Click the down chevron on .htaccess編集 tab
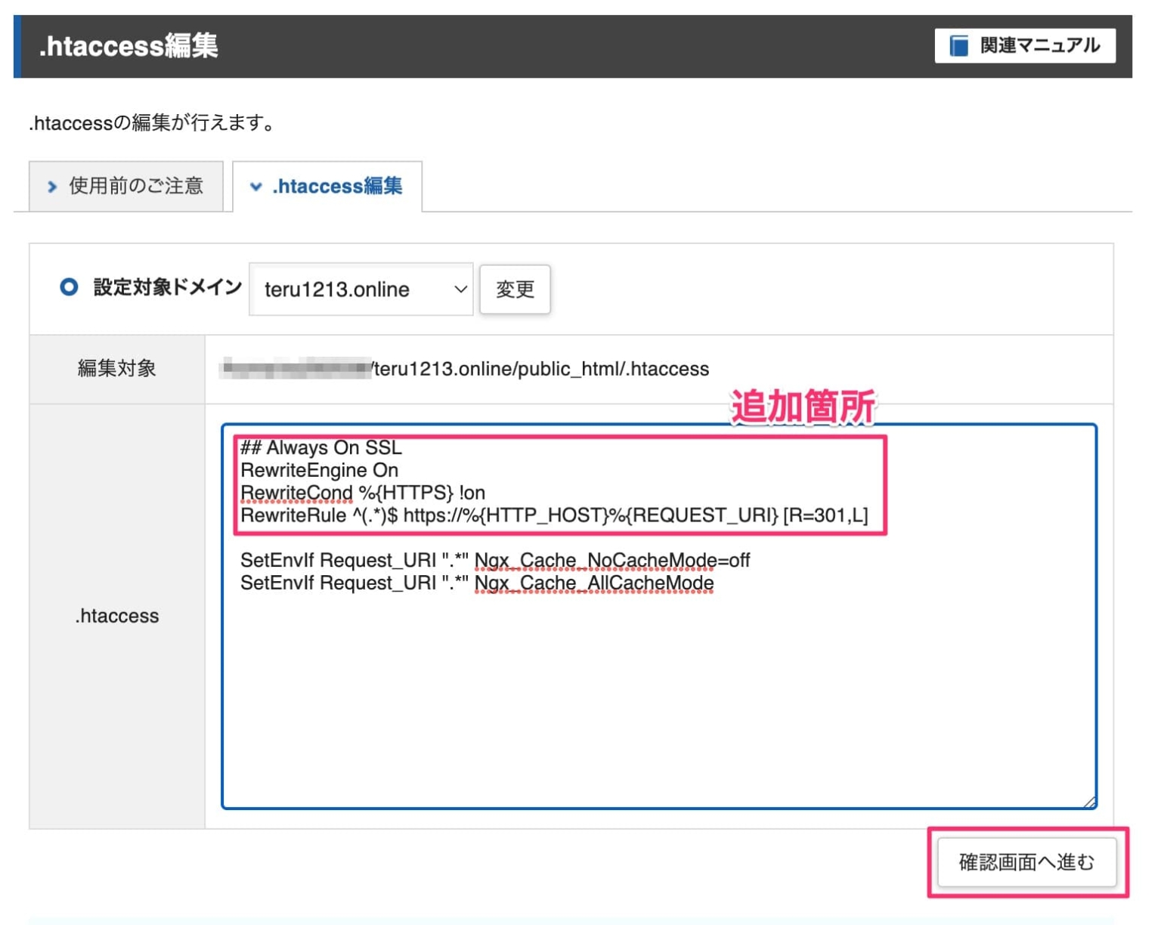This screenshot has width=1161, height=925. tap(257, 187)
